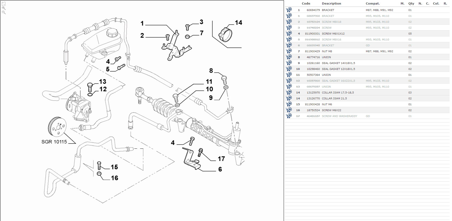Select callout number 6 in the diagram
Image resolution: width=452 pixels, height=221 pixels.
coord(220,169)
